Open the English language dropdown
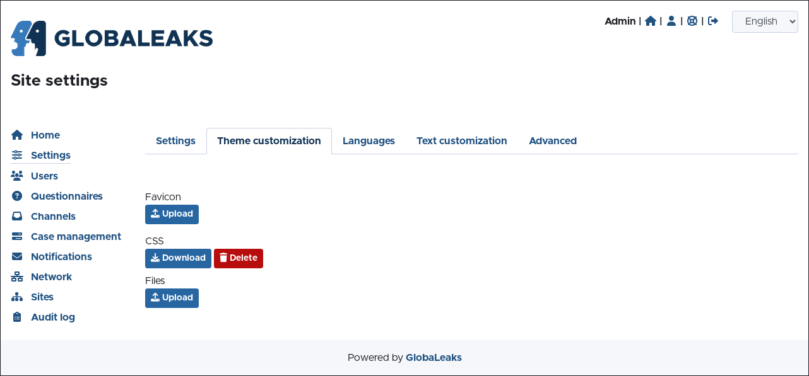This screenshot has height=376, width=809. click(x=765, y=21)
